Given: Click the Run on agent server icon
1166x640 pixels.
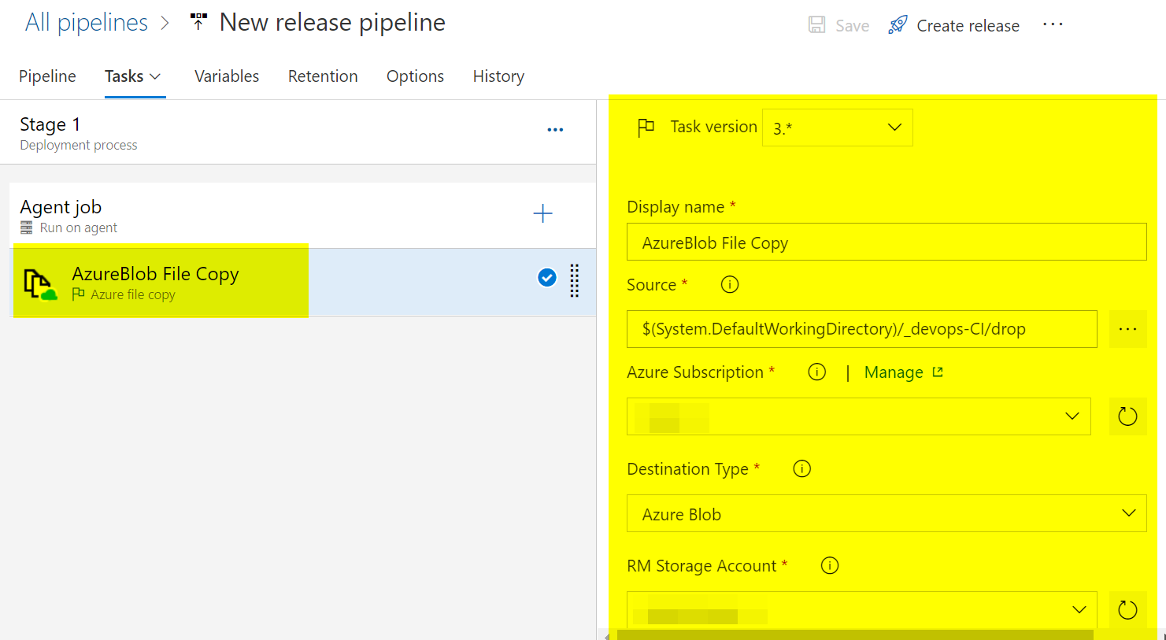Looking at the screenshot, I should tap(27, 228).
